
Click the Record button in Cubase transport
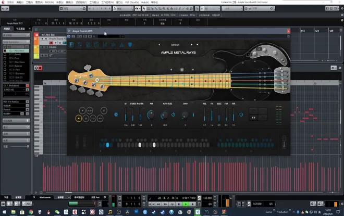click(x=193, y=204)
